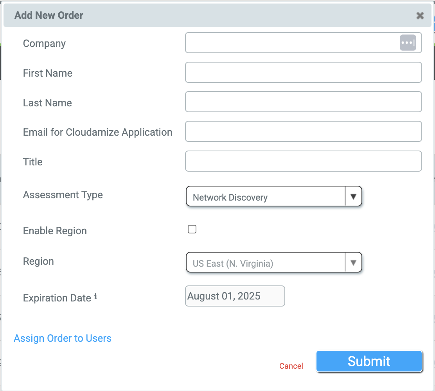Viewport: 435px width, 391px height.
Task: Select the Network Discovery combo box
Action: coord(266,197)
